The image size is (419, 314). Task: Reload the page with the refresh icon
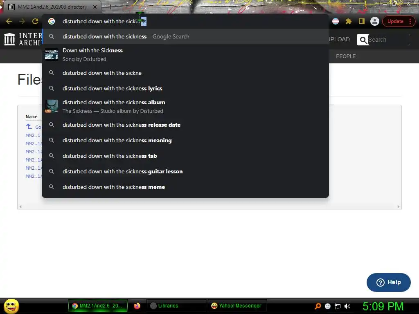tap(35, 21)
